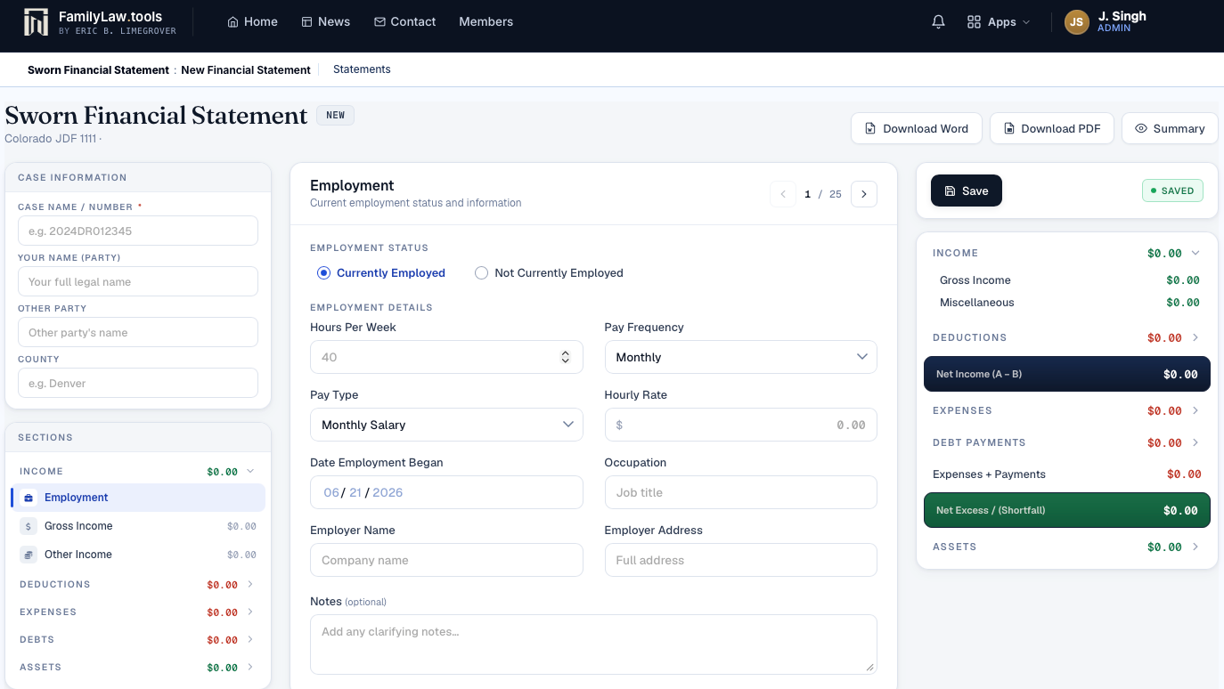Click the Other Party name field
This screenshot has width=1224, height=689.
[138, 332]
